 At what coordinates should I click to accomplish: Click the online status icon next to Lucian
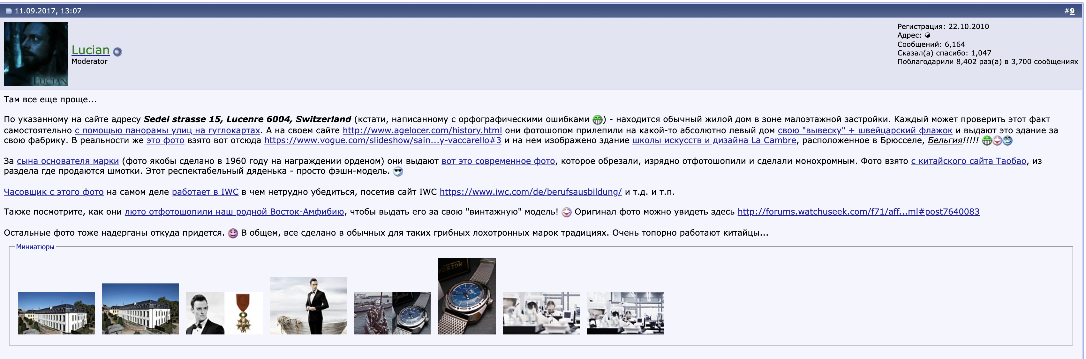[117, 52]
